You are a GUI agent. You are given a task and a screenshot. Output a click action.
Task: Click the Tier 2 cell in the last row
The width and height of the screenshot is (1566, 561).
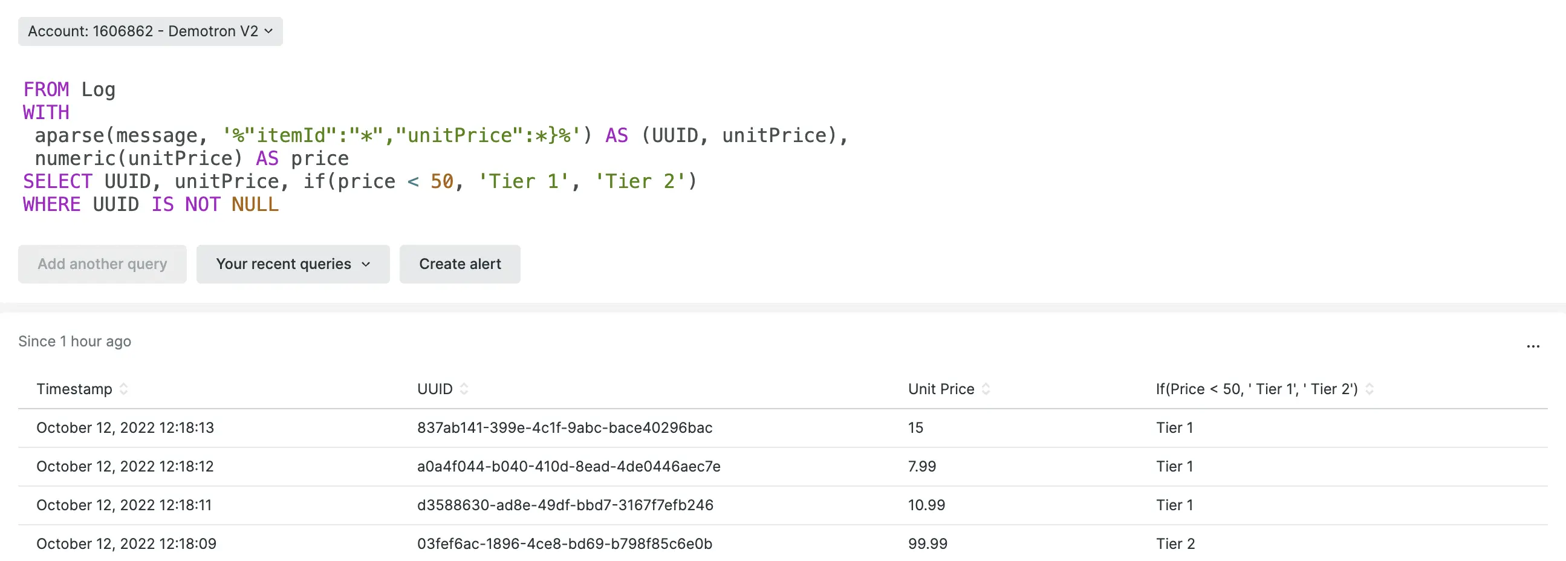click(x=1175, y=543)
